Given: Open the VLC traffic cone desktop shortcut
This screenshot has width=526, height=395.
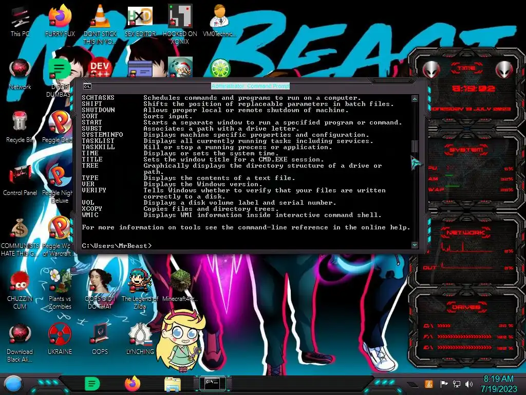Looking at the screenshot, I should pyautogui.click(x=100, y=24).
